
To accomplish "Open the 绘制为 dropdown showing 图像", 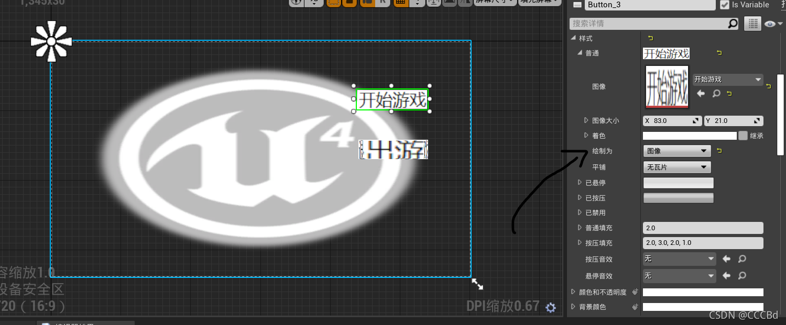I will [x=677, y=151].
